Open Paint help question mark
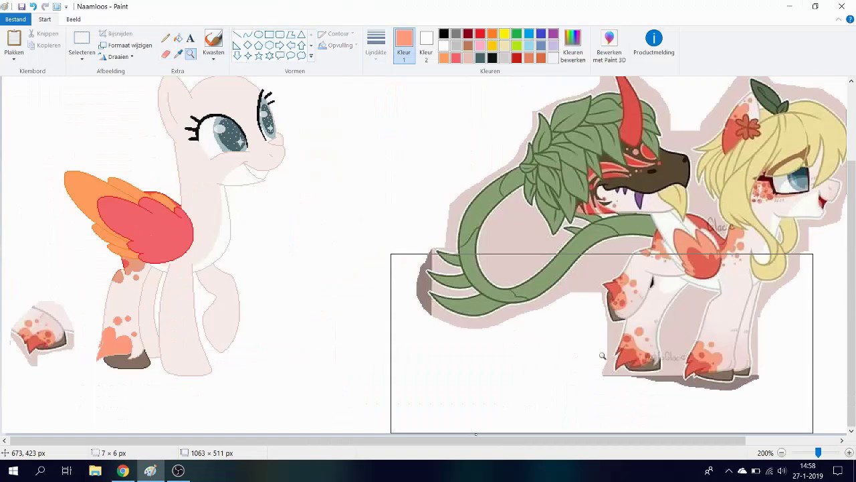The image size is (856, 482). click(851, 19)
